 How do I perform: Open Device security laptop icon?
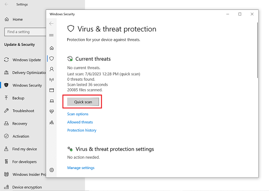point(52,101)
